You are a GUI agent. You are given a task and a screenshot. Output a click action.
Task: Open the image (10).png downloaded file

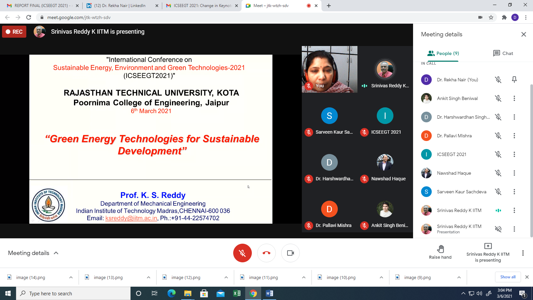(x=341, y=277)
